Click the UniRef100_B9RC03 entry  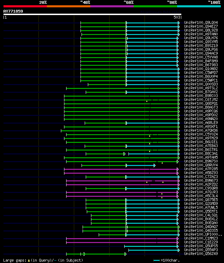201,96
